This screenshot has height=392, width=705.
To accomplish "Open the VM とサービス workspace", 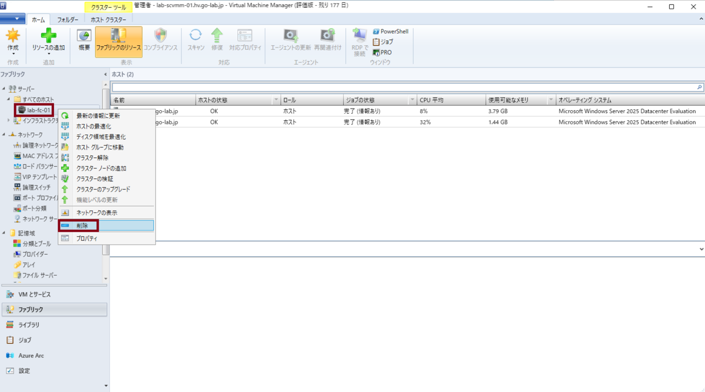I will (54, 294).
